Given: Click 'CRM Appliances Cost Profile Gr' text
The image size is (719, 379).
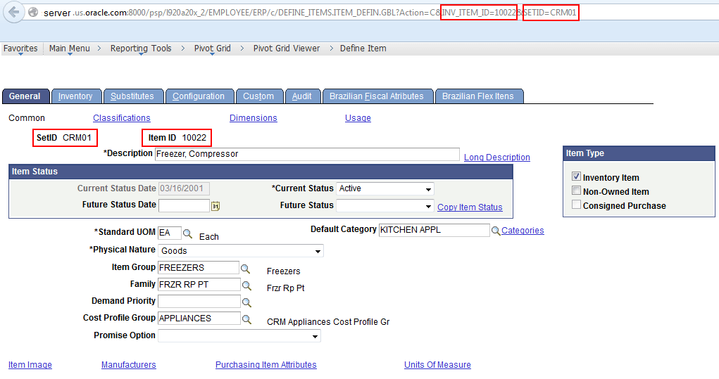Looking at the screenshot, I should click(328, 322).
